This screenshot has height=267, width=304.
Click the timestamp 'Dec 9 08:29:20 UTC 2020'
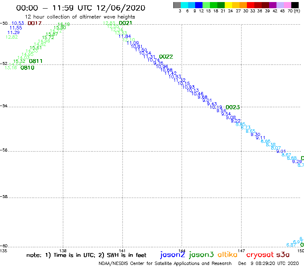click(x=269, y=264)
